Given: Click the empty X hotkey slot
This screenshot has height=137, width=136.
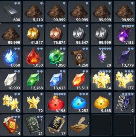Looking at the screenshot, I should point(101,125).
